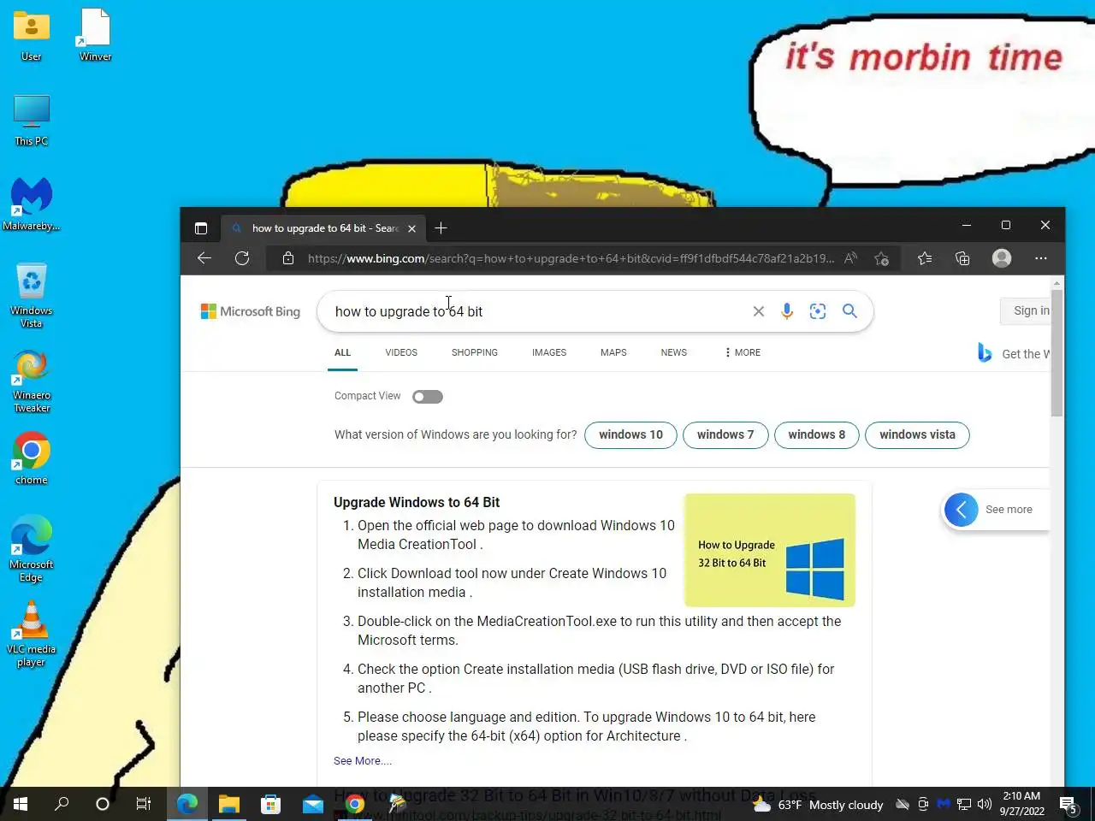The image size is (1095, 821).
Task: Expand the MORE search categories menu
Action: click(x=743, y=352)
